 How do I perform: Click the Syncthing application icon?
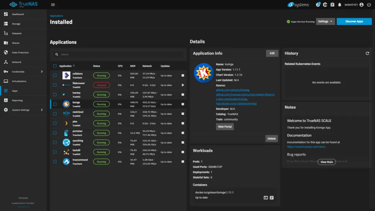tap(66, 142)
